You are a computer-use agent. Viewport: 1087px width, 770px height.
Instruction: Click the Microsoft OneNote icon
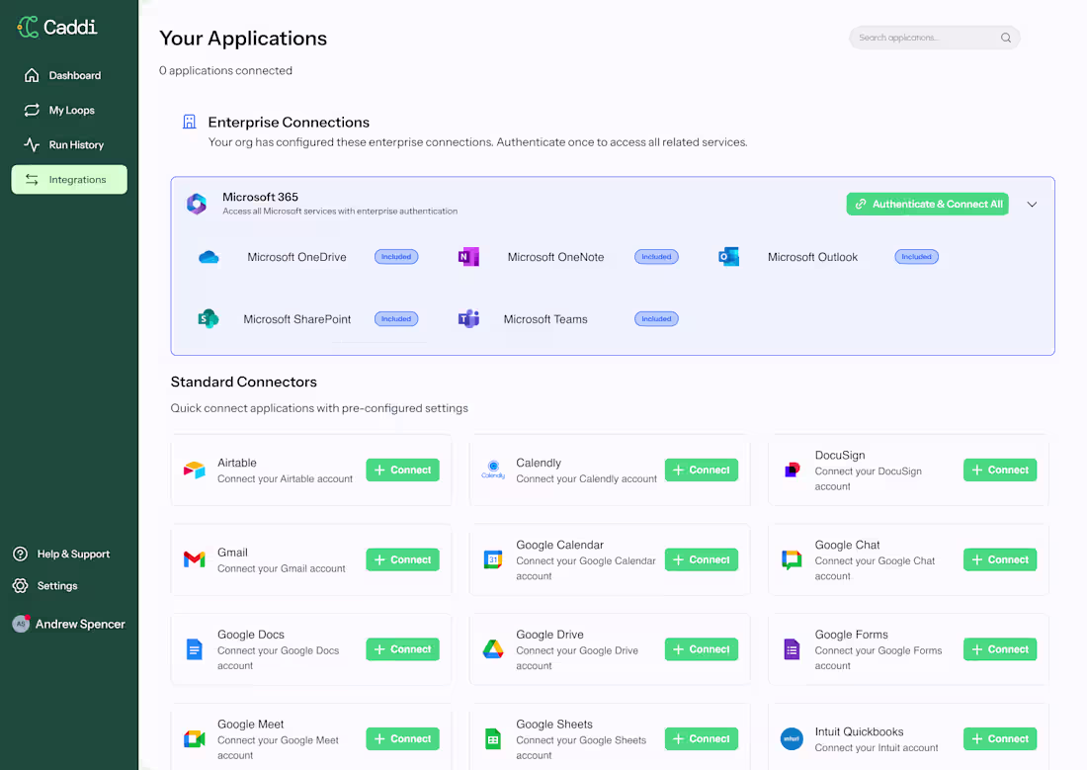[468, 256]
